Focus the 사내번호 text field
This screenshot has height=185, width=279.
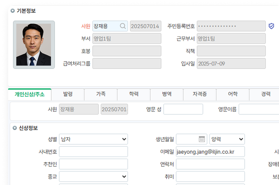(x=93, y=152)
